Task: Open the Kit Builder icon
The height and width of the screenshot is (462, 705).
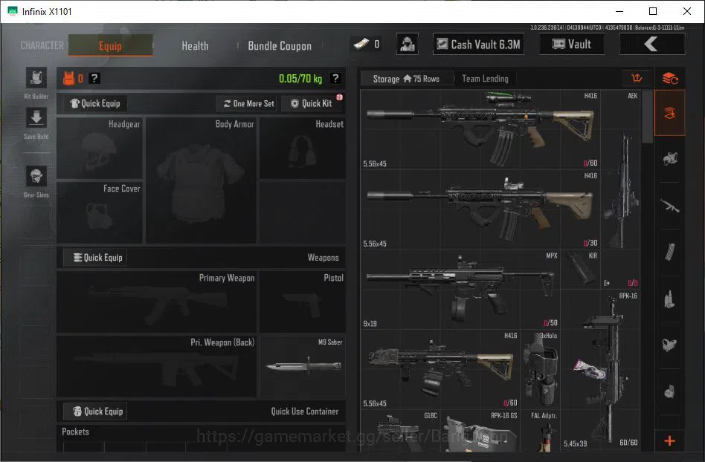Action: point(36,78)
